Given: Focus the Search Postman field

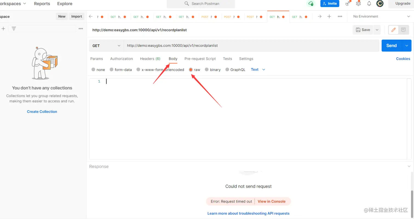Looking at the screenshot, I should [x=201, y=4].
